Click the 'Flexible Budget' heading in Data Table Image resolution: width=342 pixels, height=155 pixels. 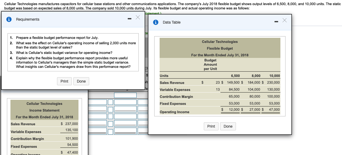click(220, 49)
